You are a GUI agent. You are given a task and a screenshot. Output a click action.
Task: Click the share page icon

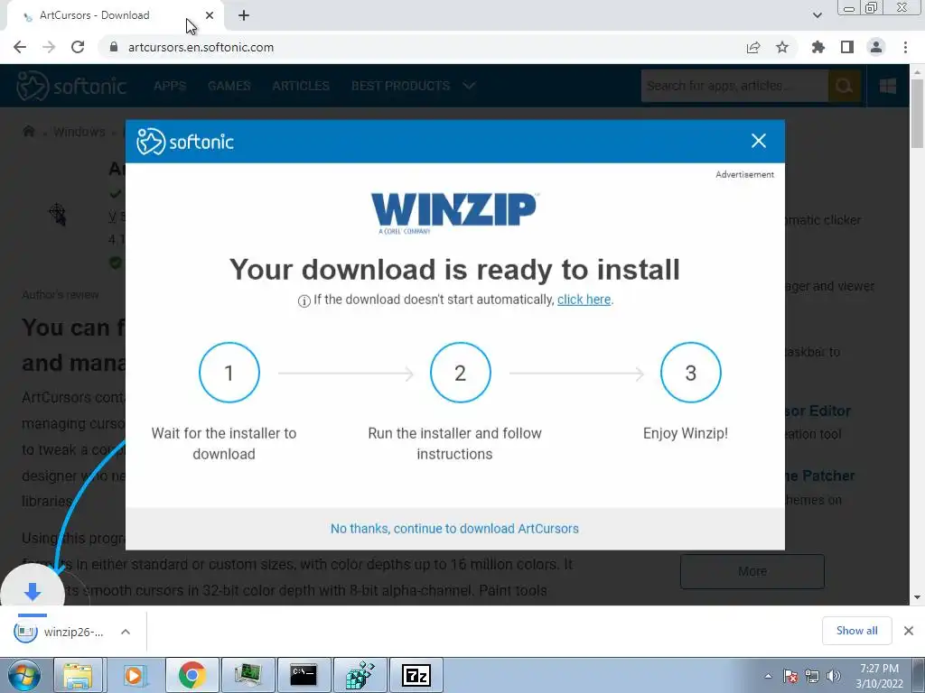[x=753, y=47]
